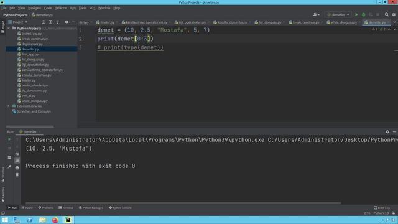Select Scratches and Consoles in project tree
The width and height of the screenshot is (398, 224).
(x=34, y=111)
